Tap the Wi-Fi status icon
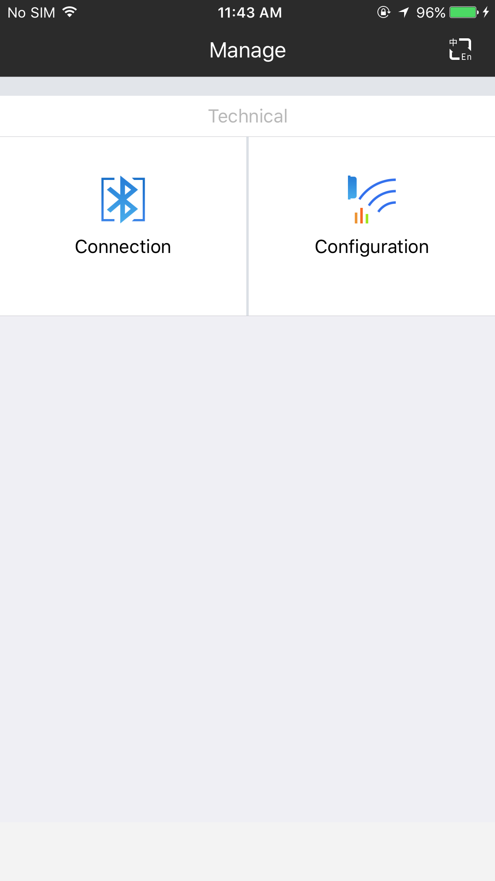 (x=70, y=12)
